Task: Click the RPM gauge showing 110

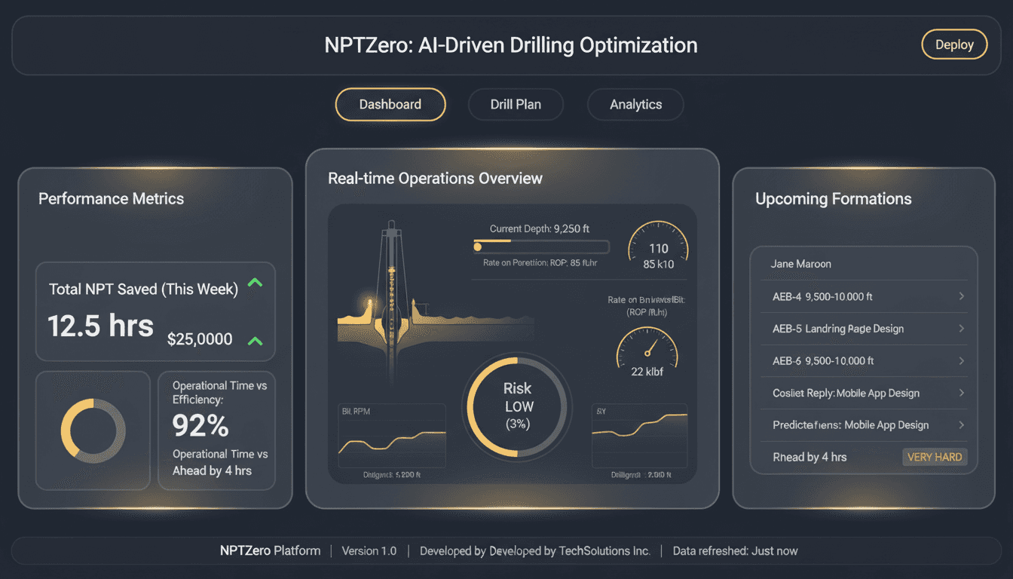Action: click(x=658, y=247)
